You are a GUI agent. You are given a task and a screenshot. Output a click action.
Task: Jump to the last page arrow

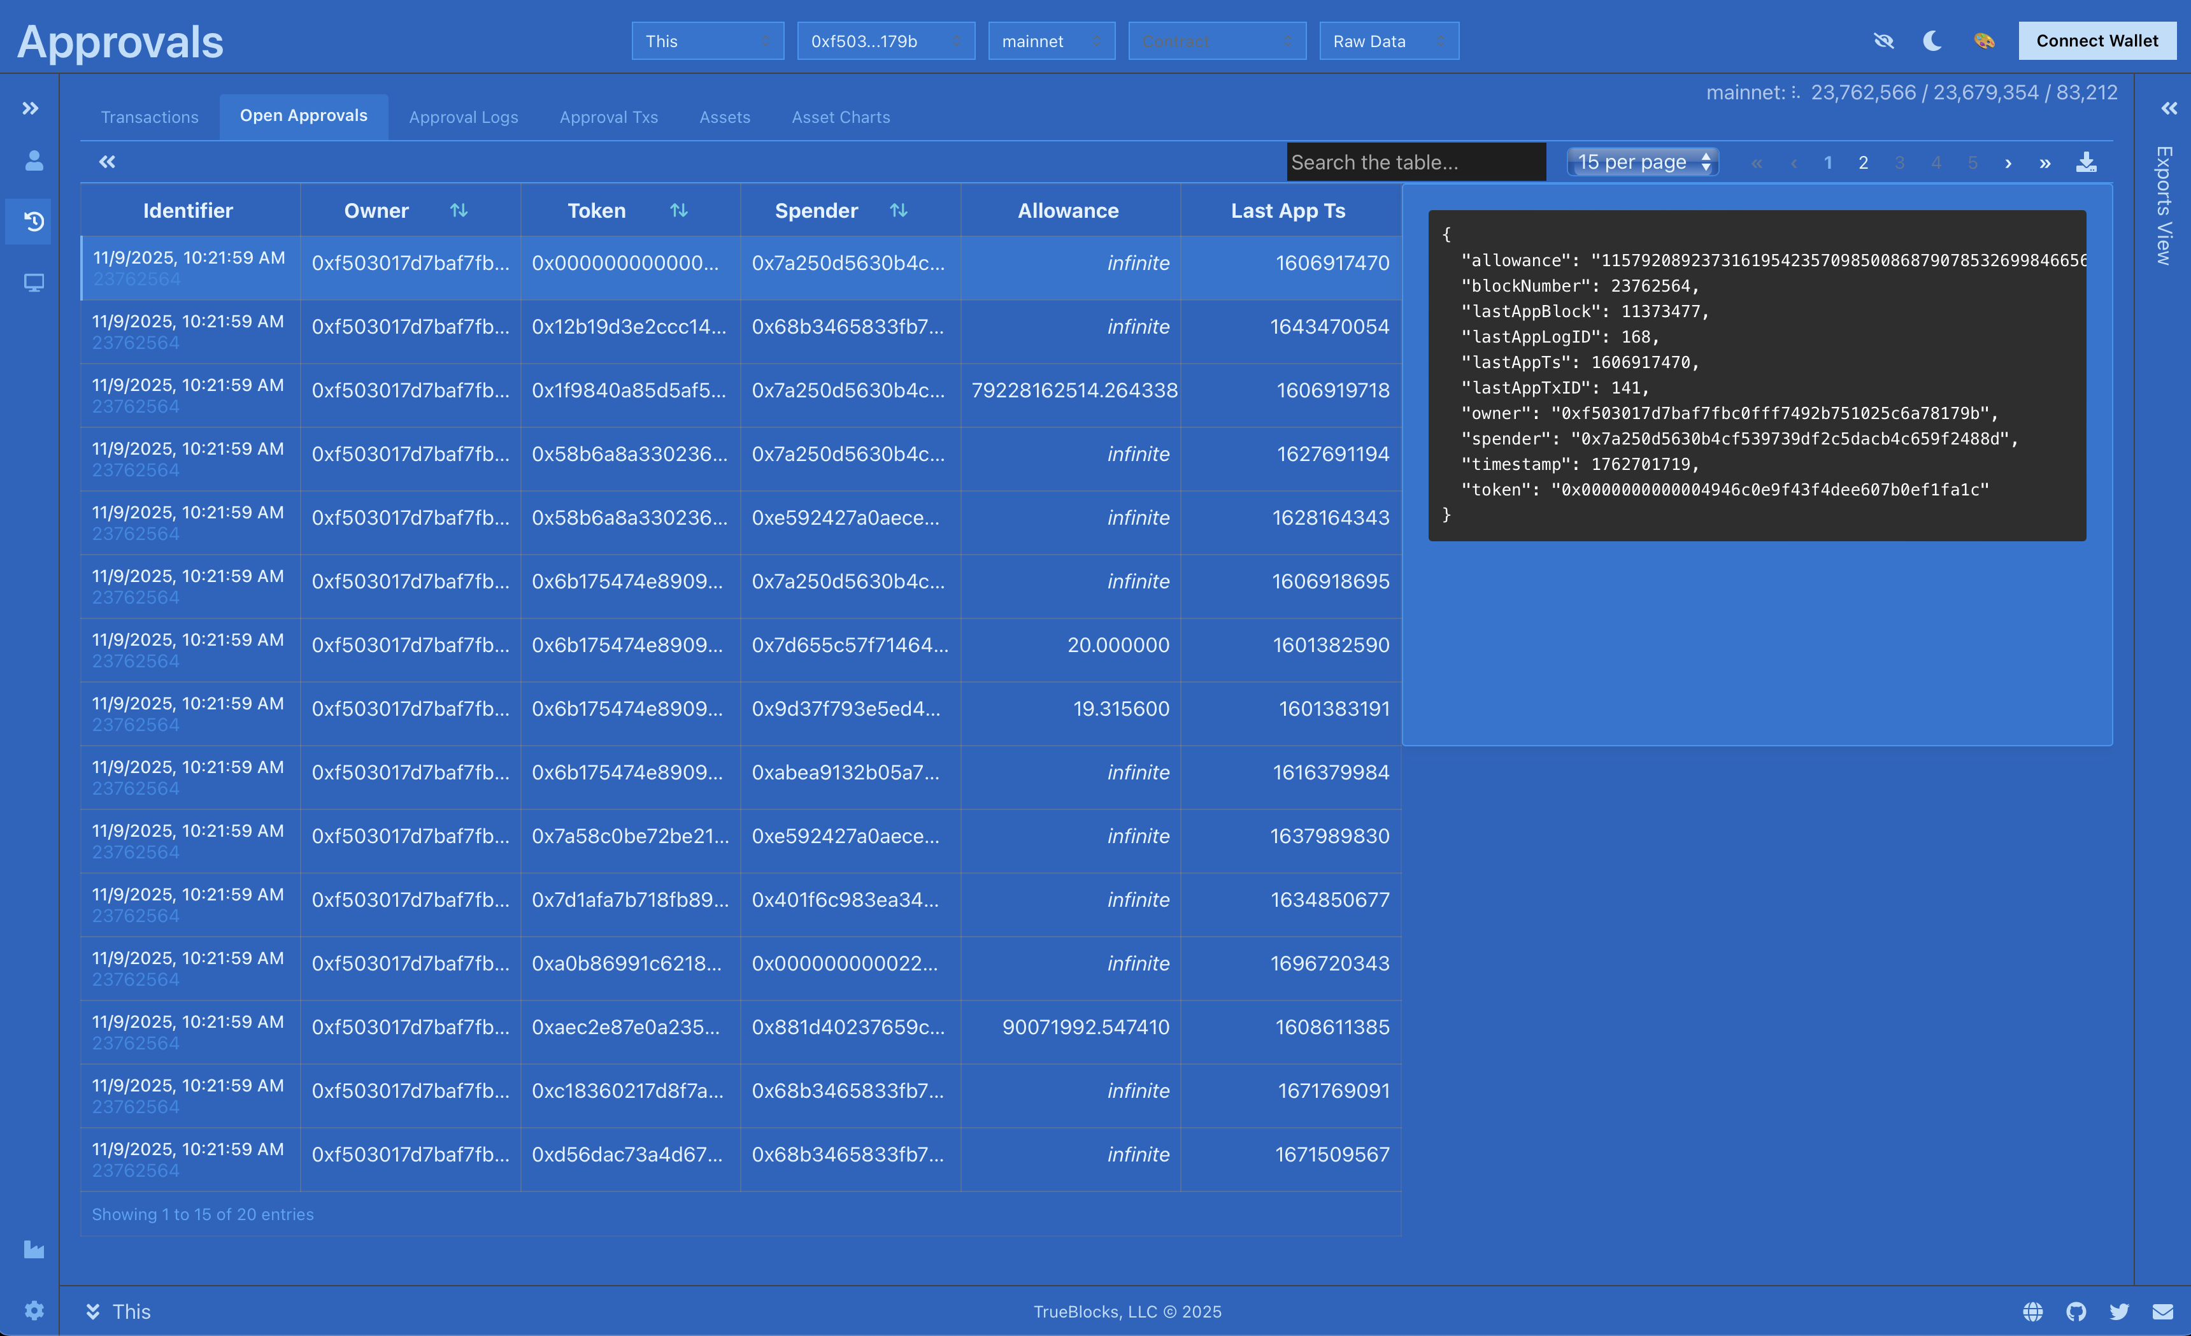point(2045,162)
